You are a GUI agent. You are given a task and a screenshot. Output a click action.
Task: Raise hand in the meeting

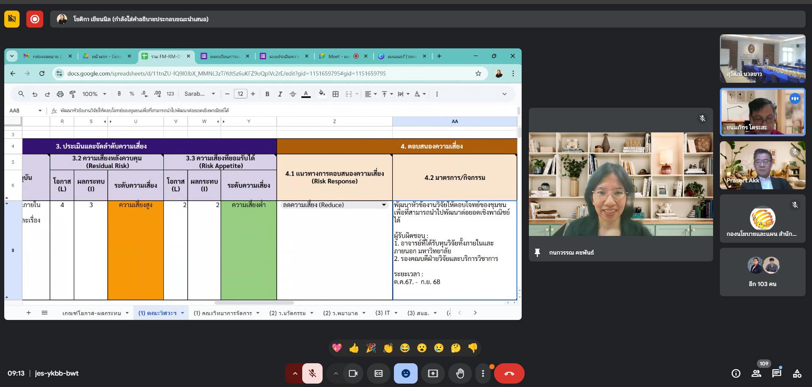(x=460, y=373)
